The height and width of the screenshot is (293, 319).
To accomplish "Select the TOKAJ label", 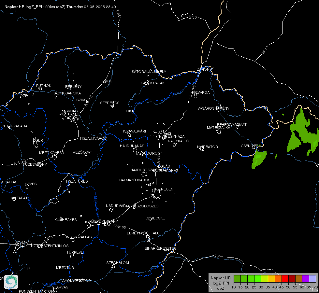I will point(130,111).
